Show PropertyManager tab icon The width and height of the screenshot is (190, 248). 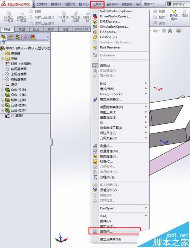pyautogui.click(x=11, y=37)
